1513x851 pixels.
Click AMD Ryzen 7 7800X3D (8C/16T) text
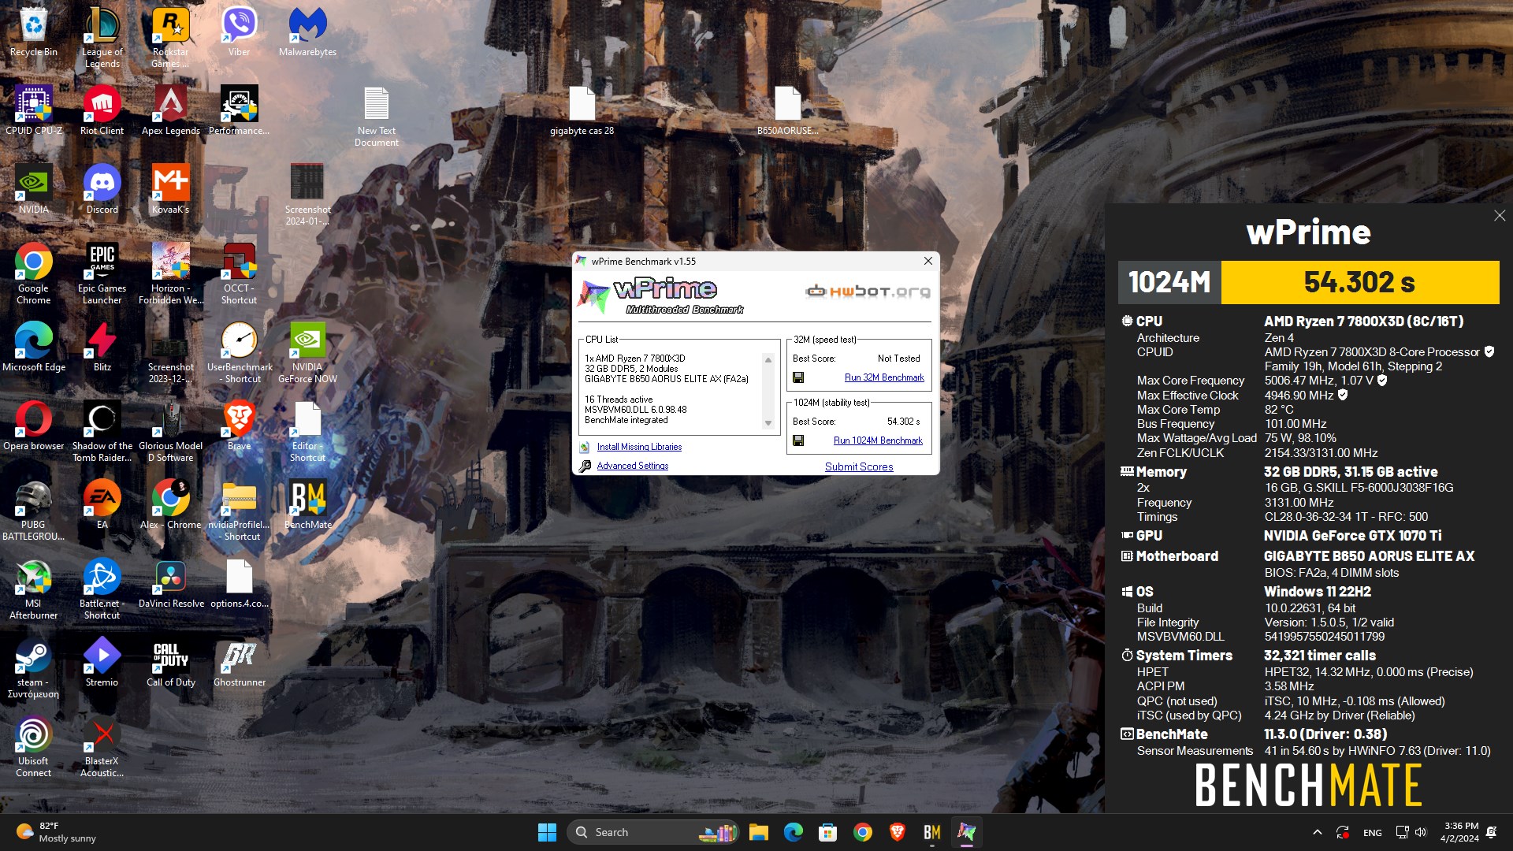click(1364, 321)
